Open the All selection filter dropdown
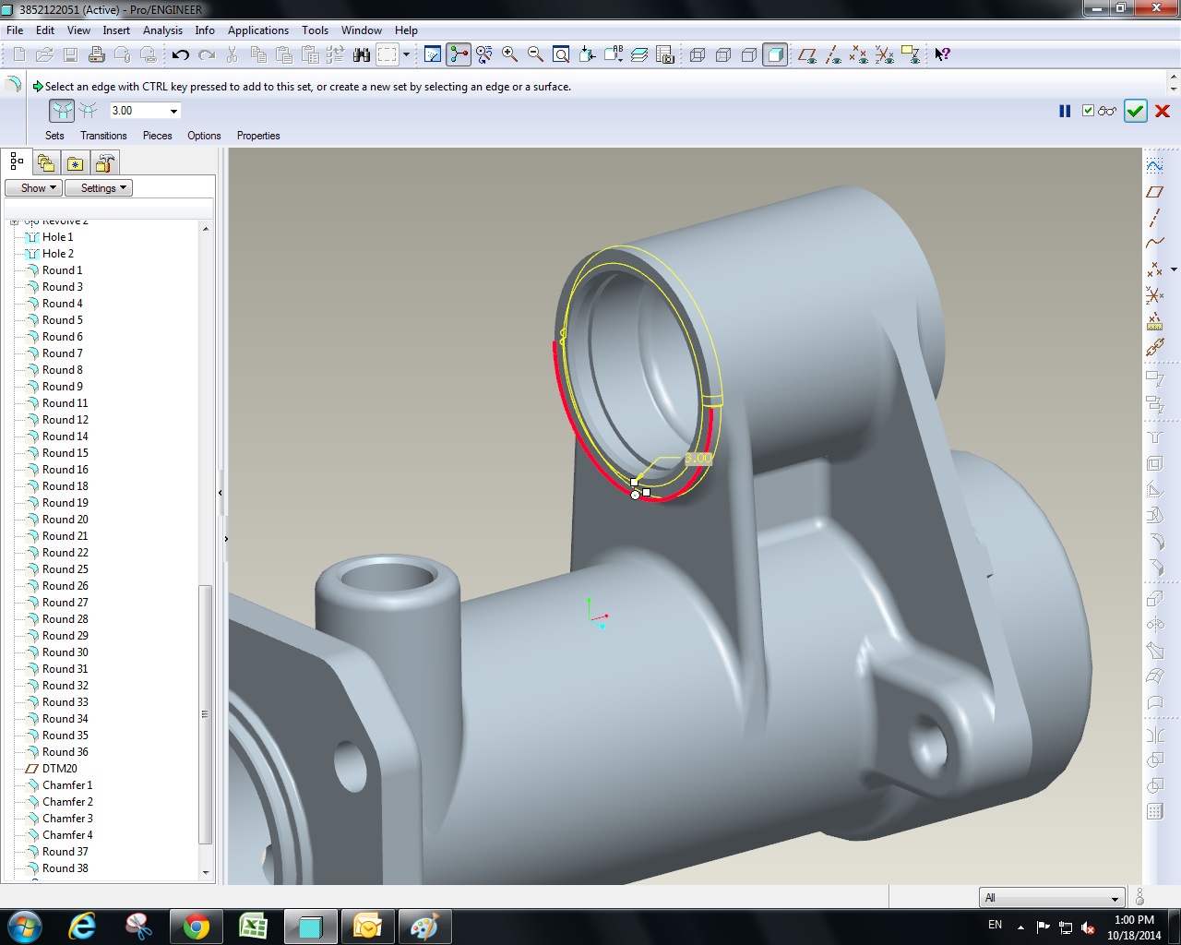 1051,898
